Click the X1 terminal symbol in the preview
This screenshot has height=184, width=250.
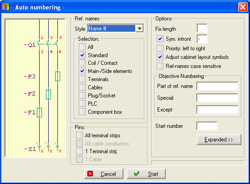[48, 147]
